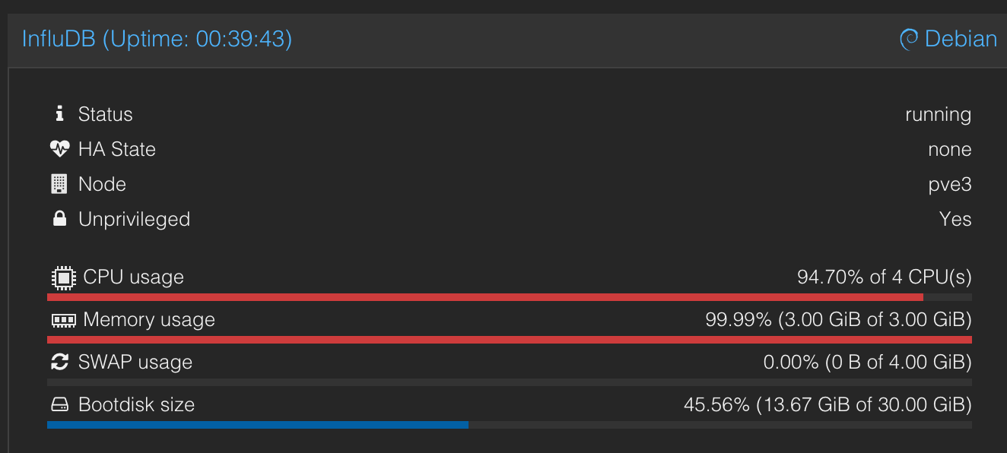The width and height of the screenshot is (1007, 453).
Task: Select the HA State "none" value
Action: [x=949, y=149]
